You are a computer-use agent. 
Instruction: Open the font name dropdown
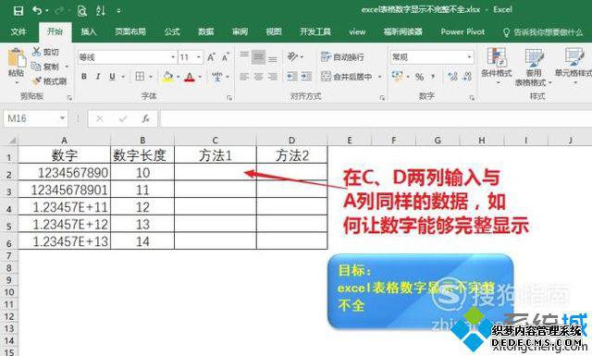coord(173,57)
